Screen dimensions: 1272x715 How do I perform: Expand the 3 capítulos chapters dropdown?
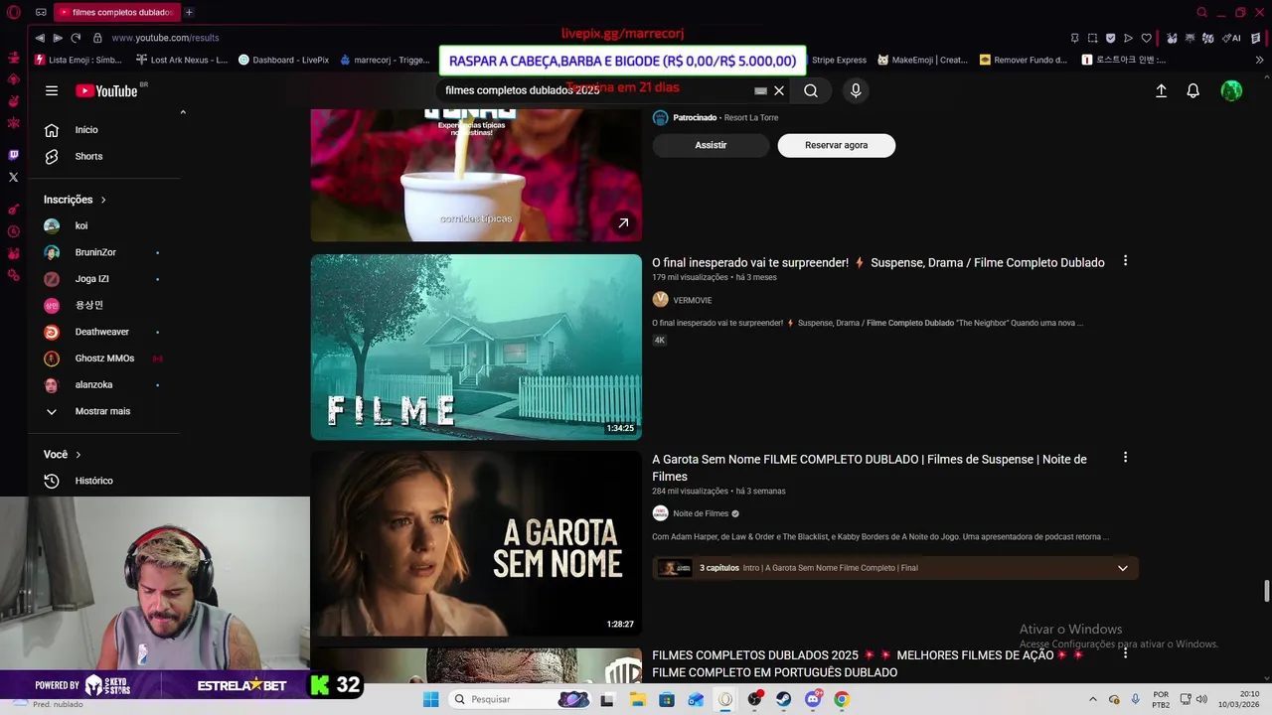[x=1123, y=568]
